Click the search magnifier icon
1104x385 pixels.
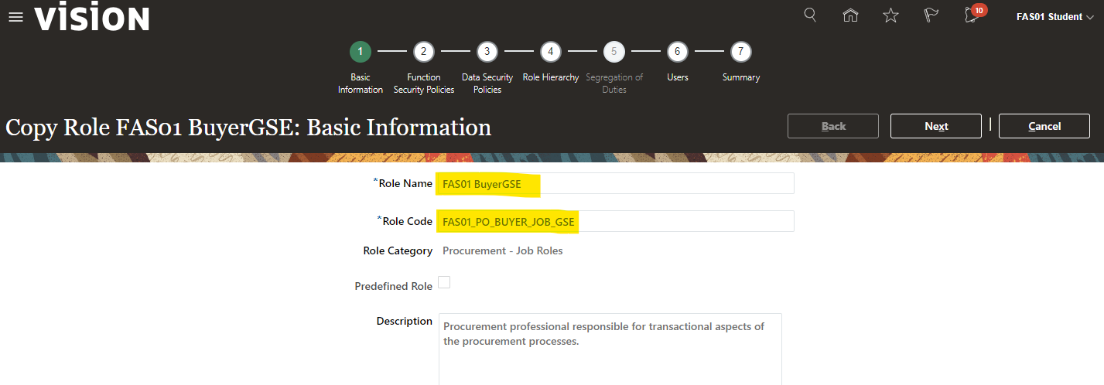click(810, 15)
